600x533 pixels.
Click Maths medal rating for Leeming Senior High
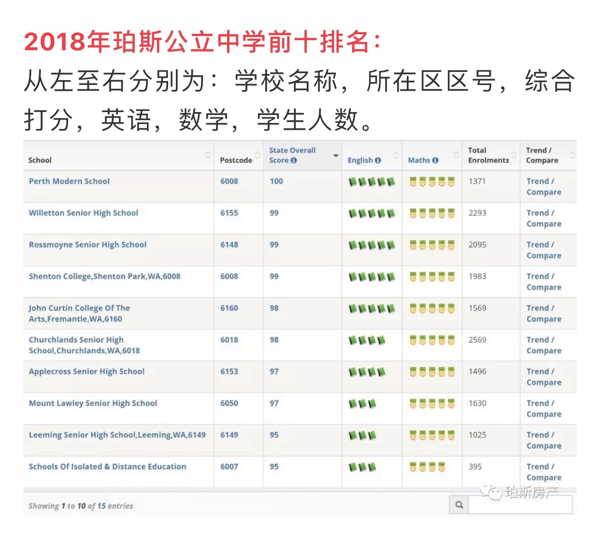tap(432, 435)
